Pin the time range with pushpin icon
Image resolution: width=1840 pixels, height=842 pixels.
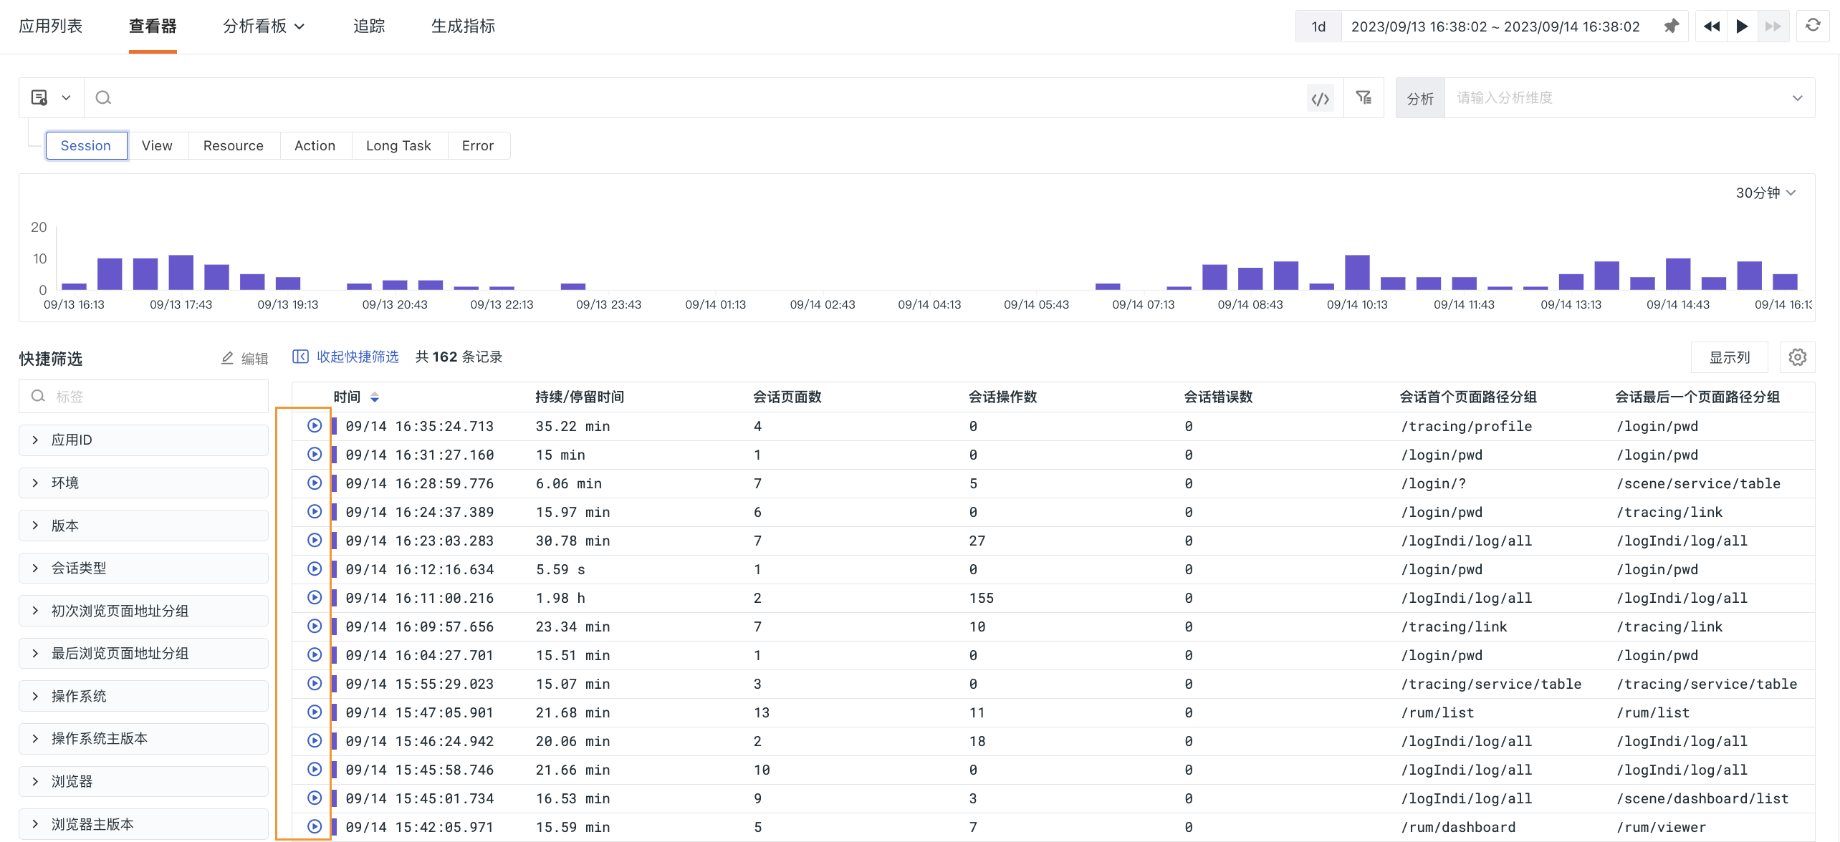pos(1671,26)
